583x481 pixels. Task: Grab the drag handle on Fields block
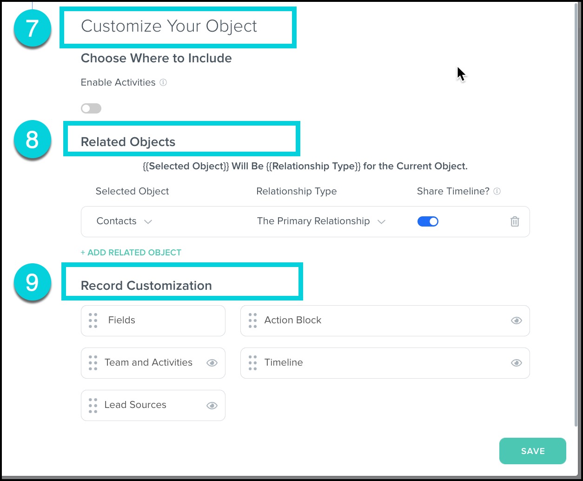pyautogui.click(x=93, y=321)
